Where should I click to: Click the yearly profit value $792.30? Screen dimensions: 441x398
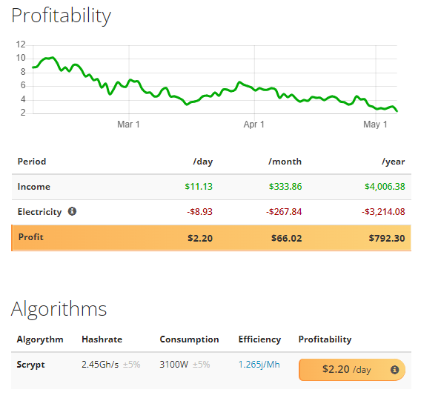(x=387, y=238)
